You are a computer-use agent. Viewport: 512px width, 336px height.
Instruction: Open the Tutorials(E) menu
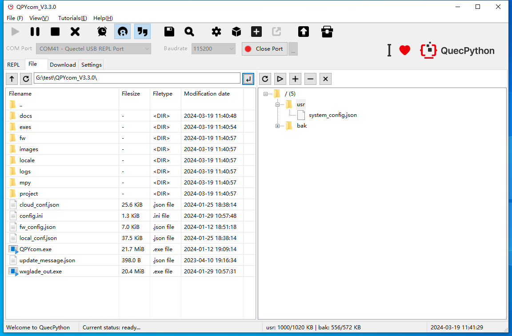tap(72, 18)
